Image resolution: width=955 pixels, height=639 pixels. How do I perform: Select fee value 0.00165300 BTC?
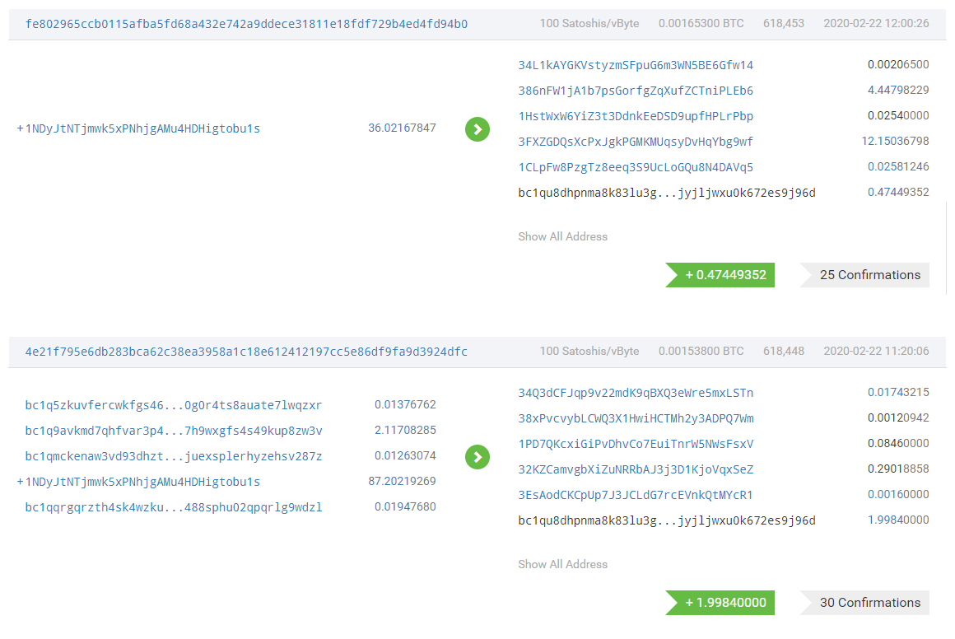[x=701, y=23]
